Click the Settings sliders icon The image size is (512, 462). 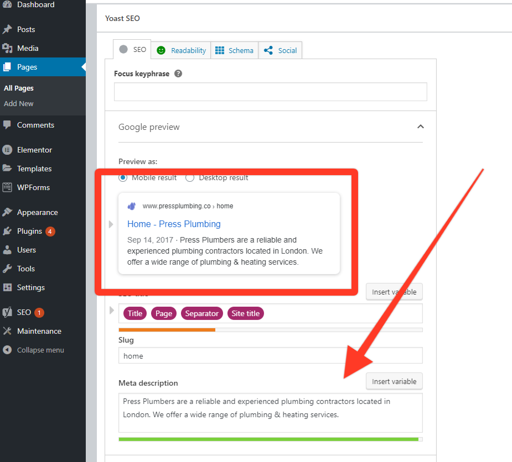(x=7, y=287)
